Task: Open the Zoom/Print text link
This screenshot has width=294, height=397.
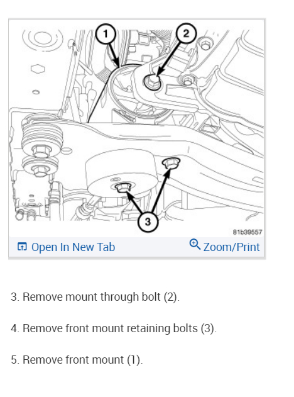Action: click(231, 247)
